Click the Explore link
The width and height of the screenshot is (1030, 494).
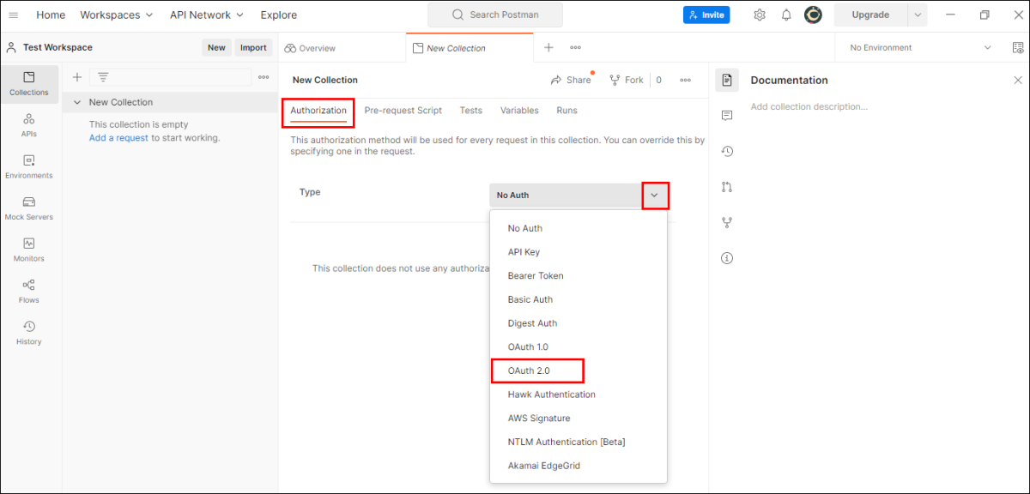point(279,15)
